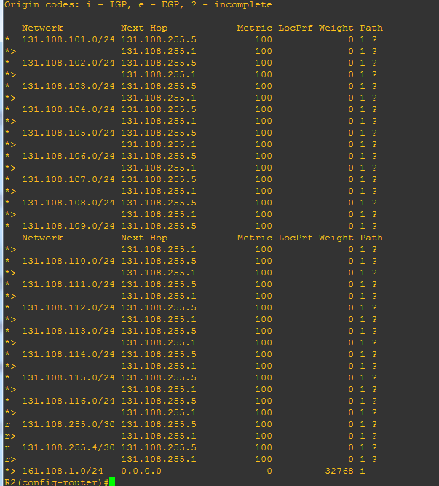Select the 131.108.109.0/24 network prefix
This screenshot has height=486, width=439.
[x=68, y=226]
